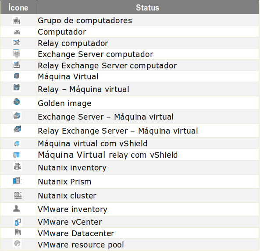Viewport: 260px width, 251px height.
Task: Select the Relay computador icon
Action: click(16, 42)
